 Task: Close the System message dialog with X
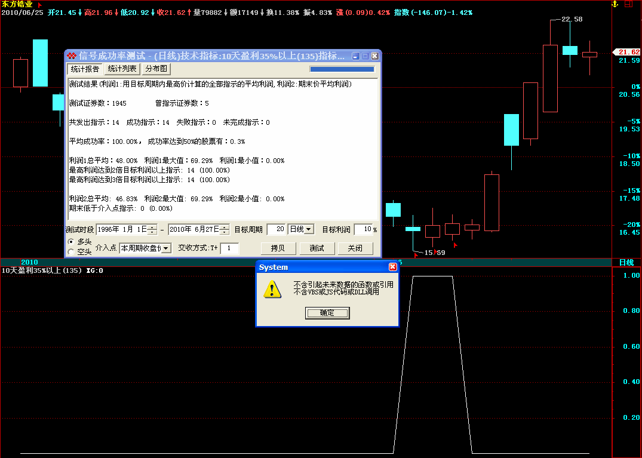pos(392,268)
